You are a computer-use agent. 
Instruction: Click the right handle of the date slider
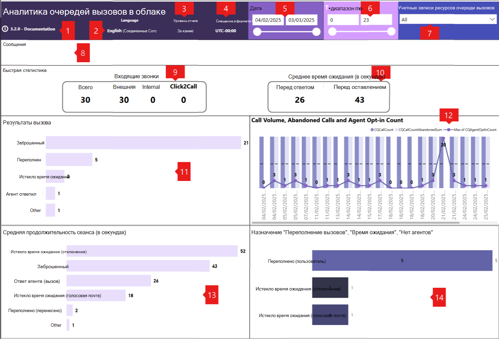pyautogui.click(x=316, y=32)
